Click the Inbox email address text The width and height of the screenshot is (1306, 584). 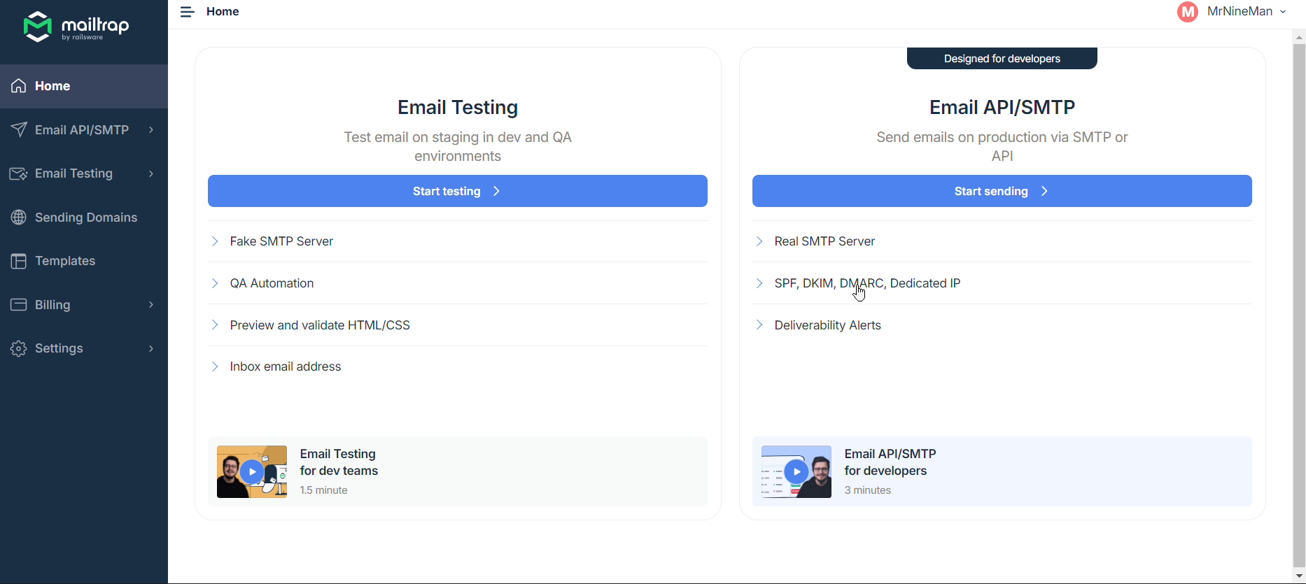(286, 366)
